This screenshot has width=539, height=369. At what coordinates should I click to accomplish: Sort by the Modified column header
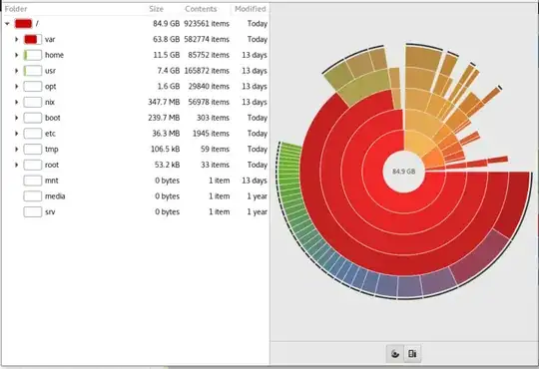[x=251, y=9]
